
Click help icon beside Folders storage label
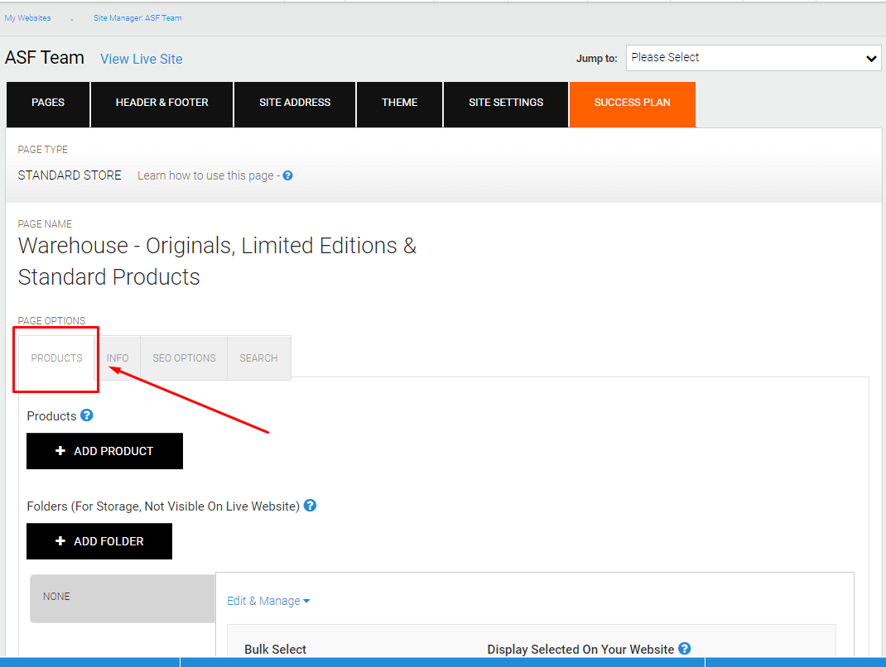tap(310, 506)
